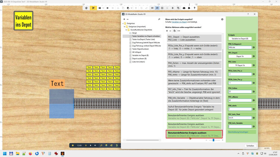Viewport: 280px width, 157px height.
Task: Click the search icon above the event tree
Action: tap(159, 19)
